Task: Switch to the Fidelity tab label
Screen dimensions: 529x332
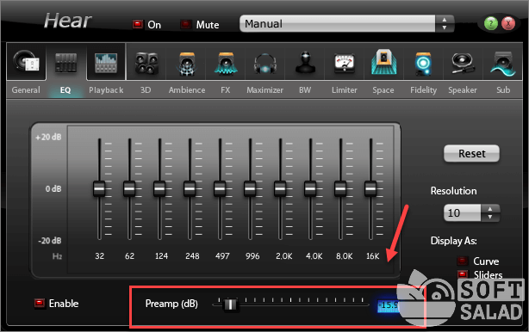Action: tap(423, 90)
